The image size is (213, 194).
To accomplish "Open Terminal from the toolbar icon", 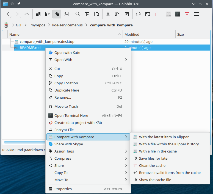I will [178, 14].
